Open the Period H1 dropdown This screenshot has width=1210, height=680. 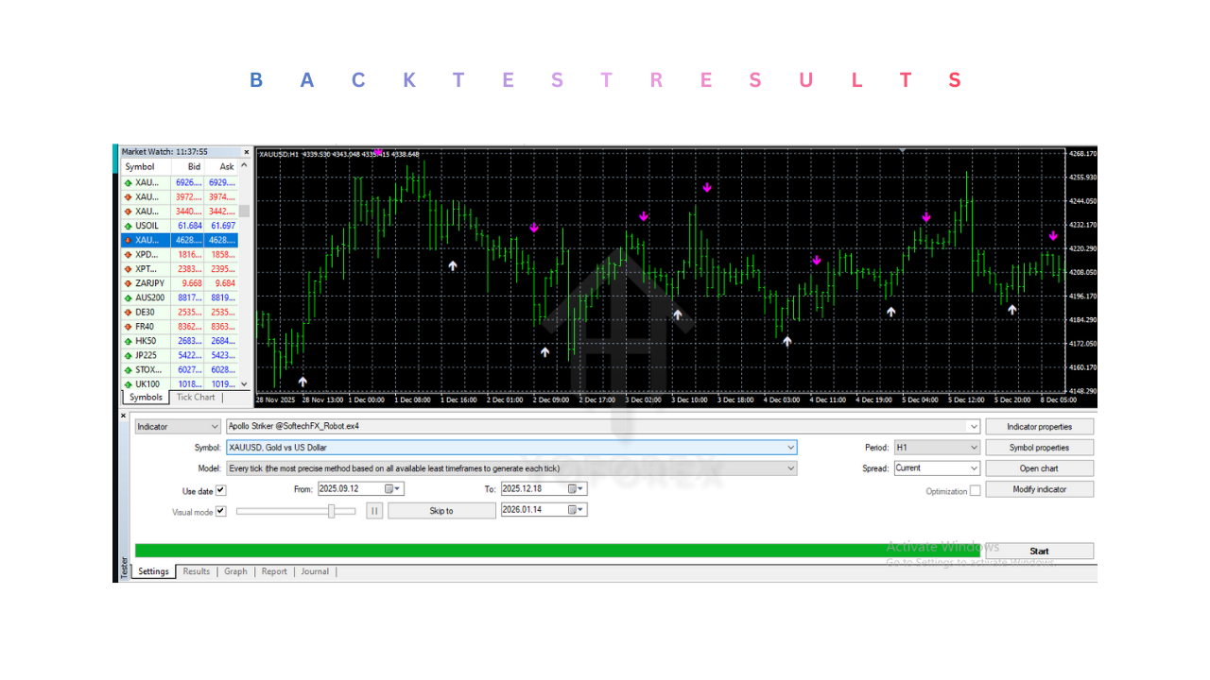point(974,448)
